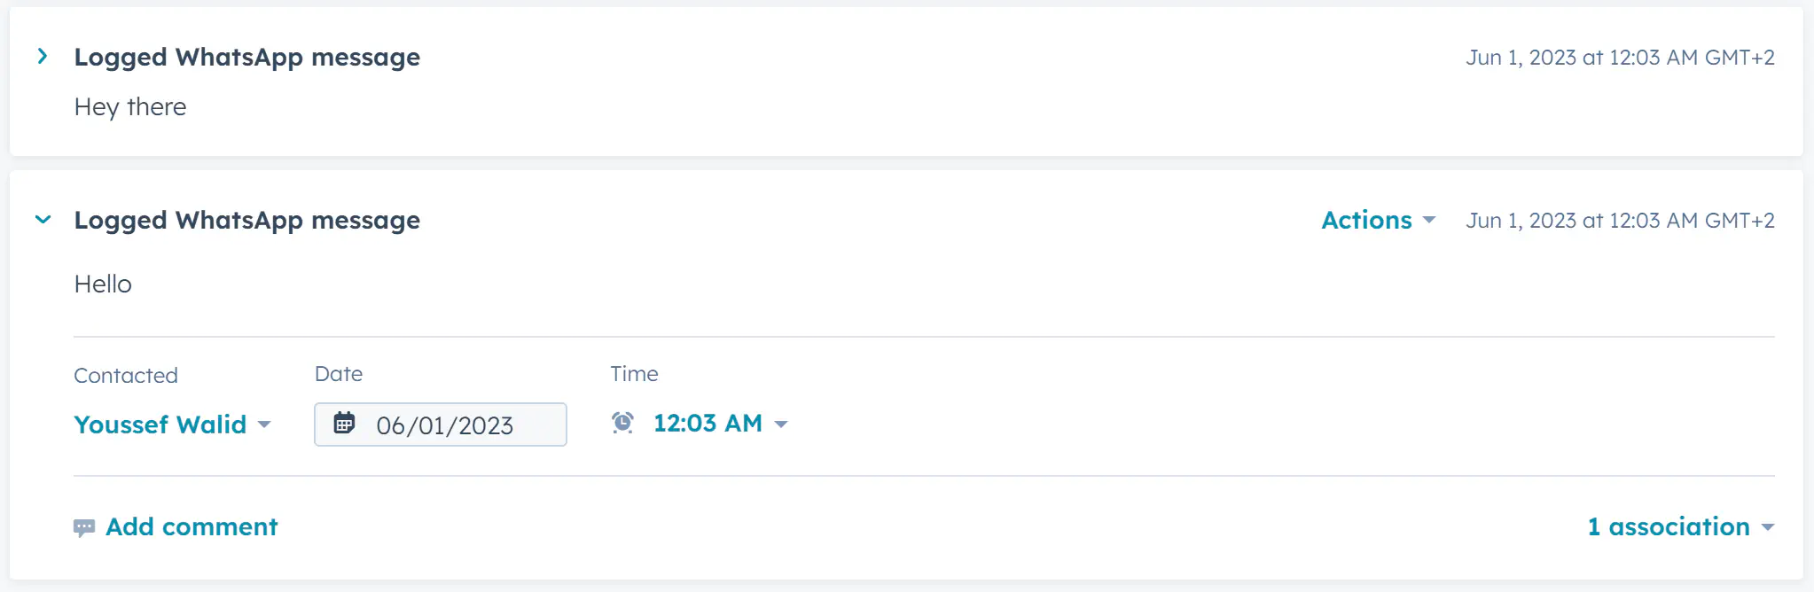Click the calendar icon in date field

pyautogui.click(x=344, y=423)
